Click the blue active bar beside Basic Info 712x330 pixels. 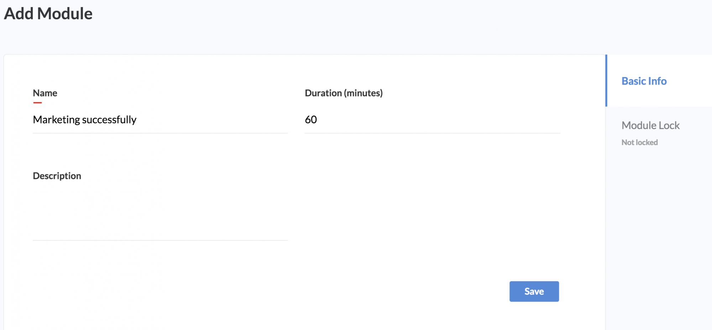pos(606,81)
